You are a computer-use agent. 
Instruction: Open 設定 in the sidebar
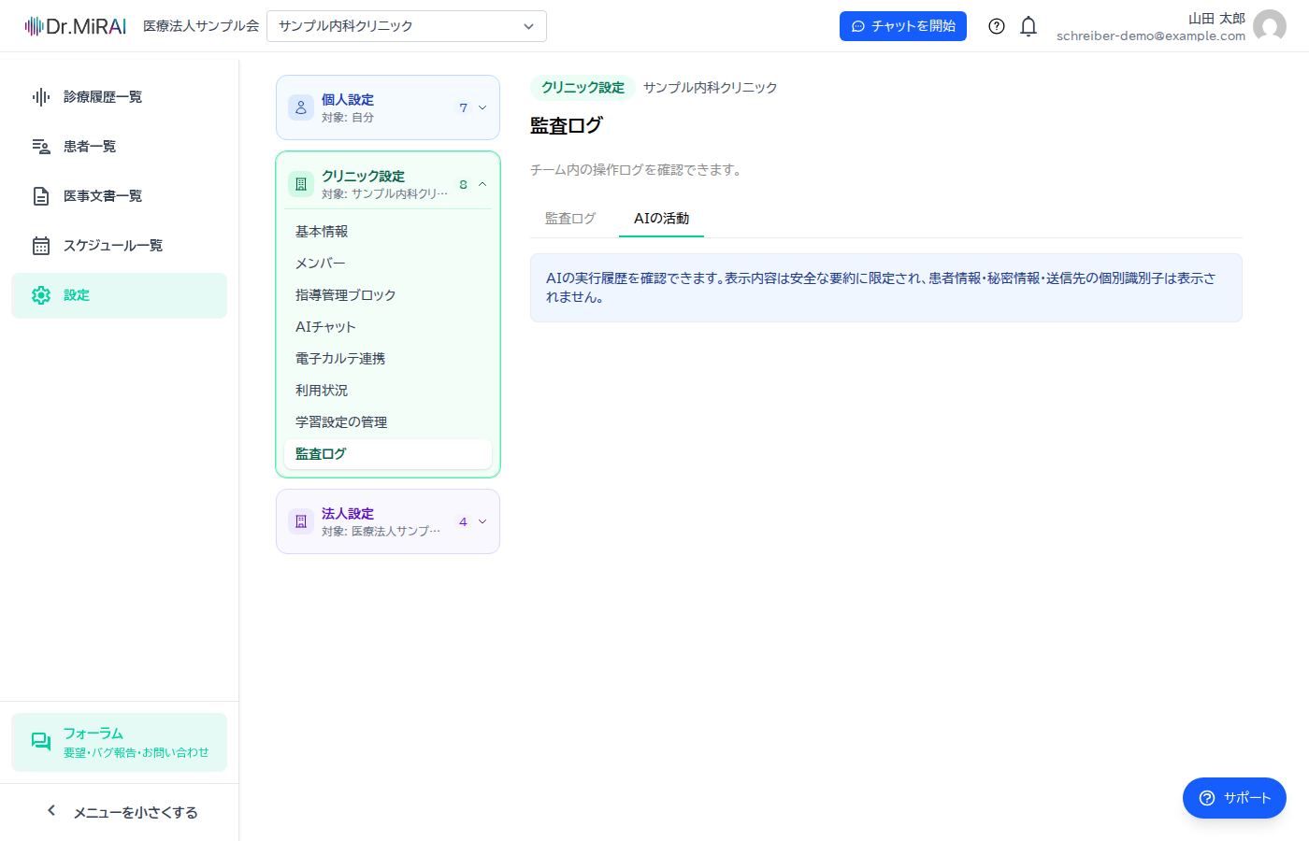[119, 295]
